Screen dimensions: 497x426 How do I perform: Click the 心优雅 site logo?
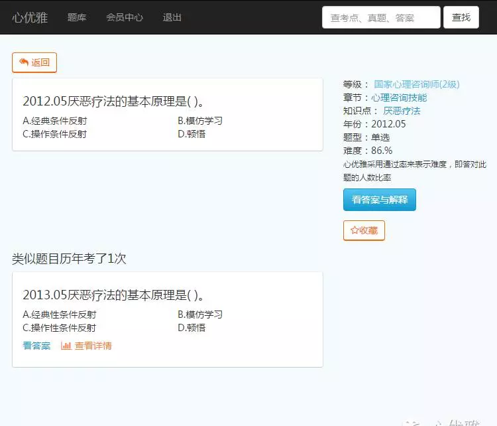point(30,17)
